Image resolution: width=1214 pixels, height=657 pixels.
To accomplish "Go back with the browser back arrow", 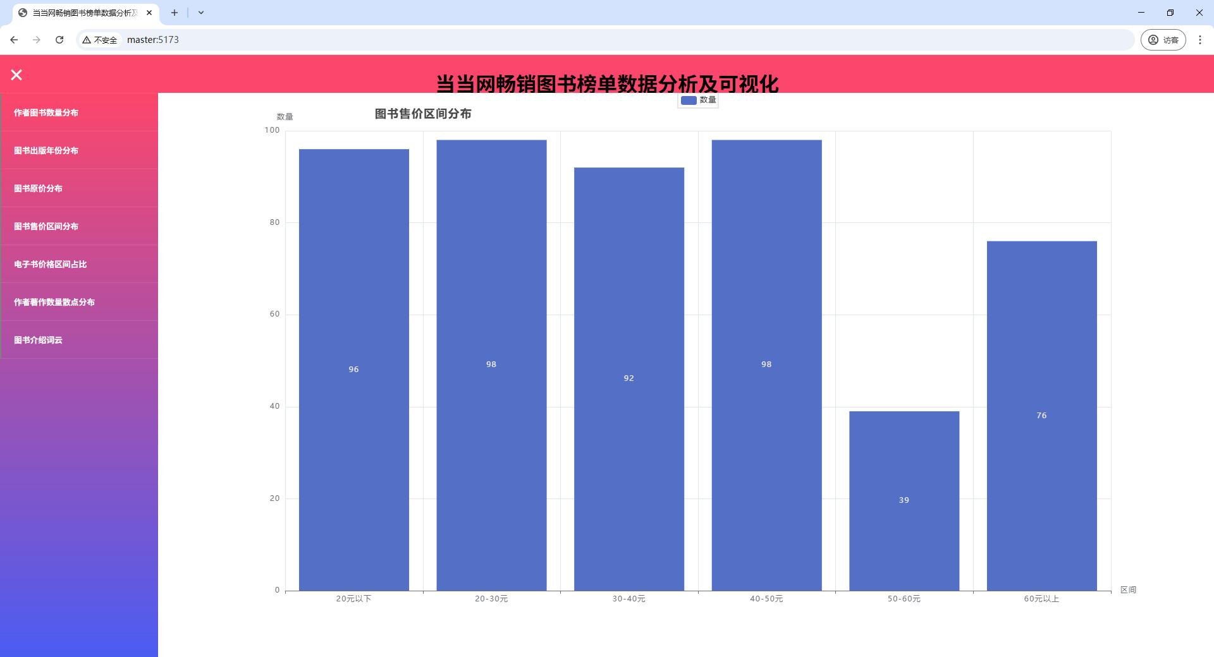I will pos(14,40).
